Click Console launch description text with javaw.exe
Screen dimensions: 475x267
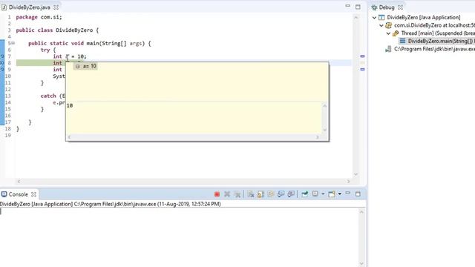111,204
